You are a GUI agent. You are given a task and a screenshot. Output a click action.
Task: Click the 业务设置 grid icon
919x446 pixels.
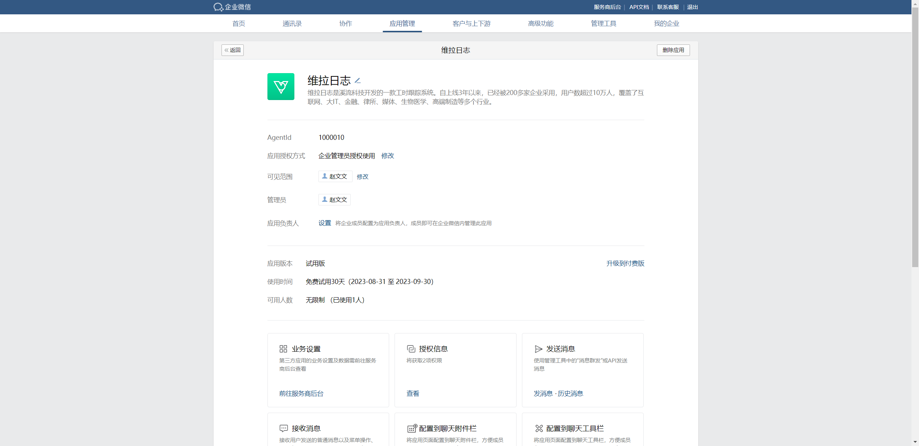(x=283, y=349)
